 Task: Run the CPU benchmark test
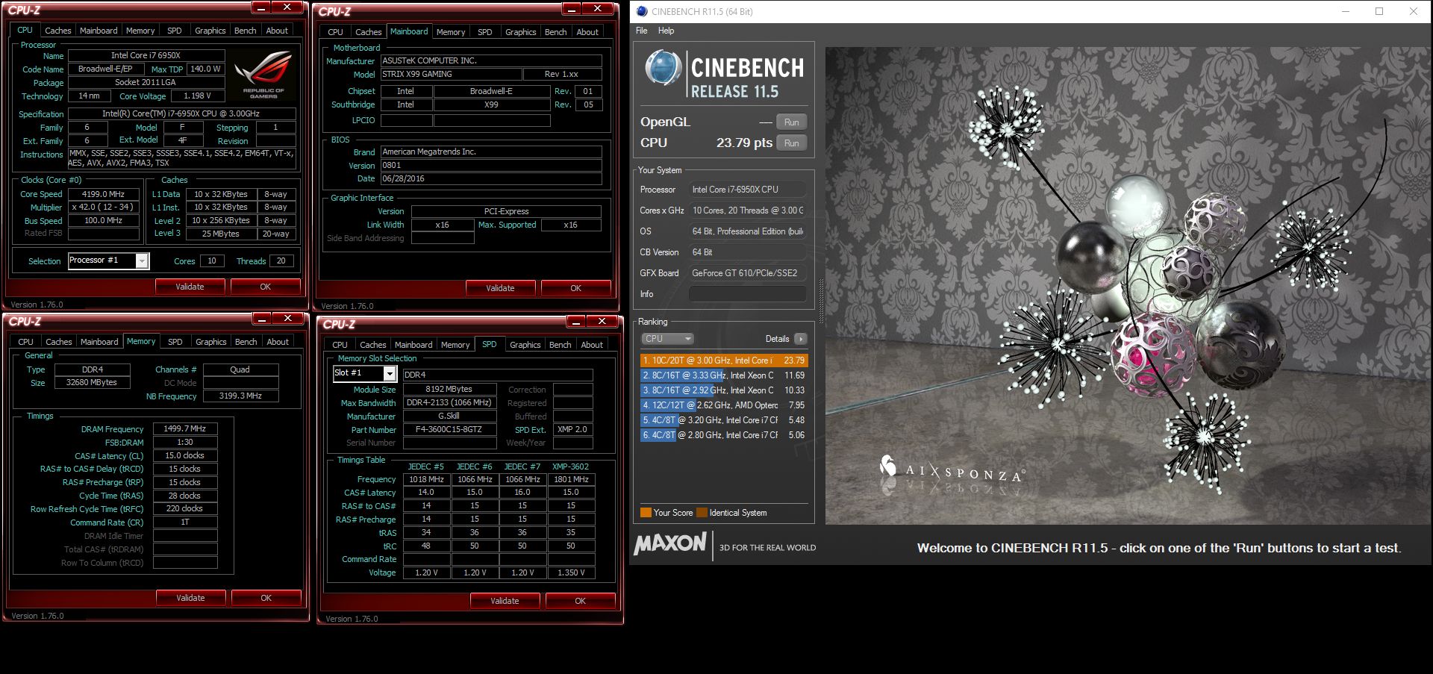(x=791, y=143)
